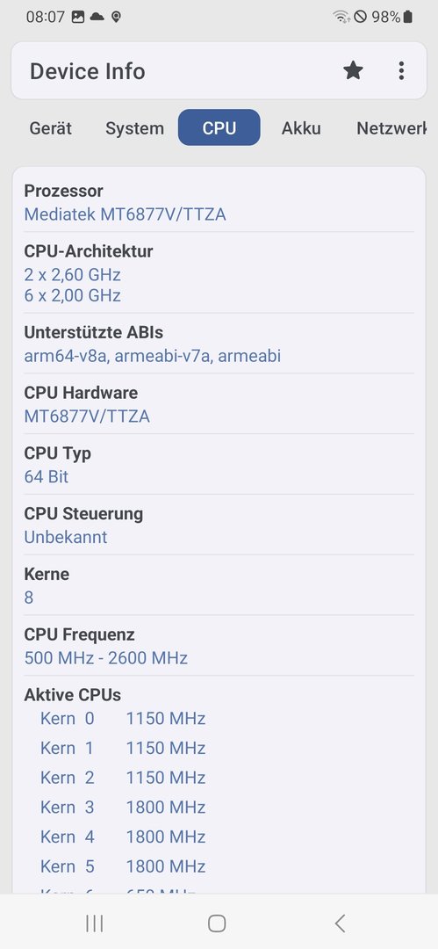The height and width of the screenshot is (949, 438).
Task: Tap the Kern 3 frequency row
Action: click(x=123, y=807)
